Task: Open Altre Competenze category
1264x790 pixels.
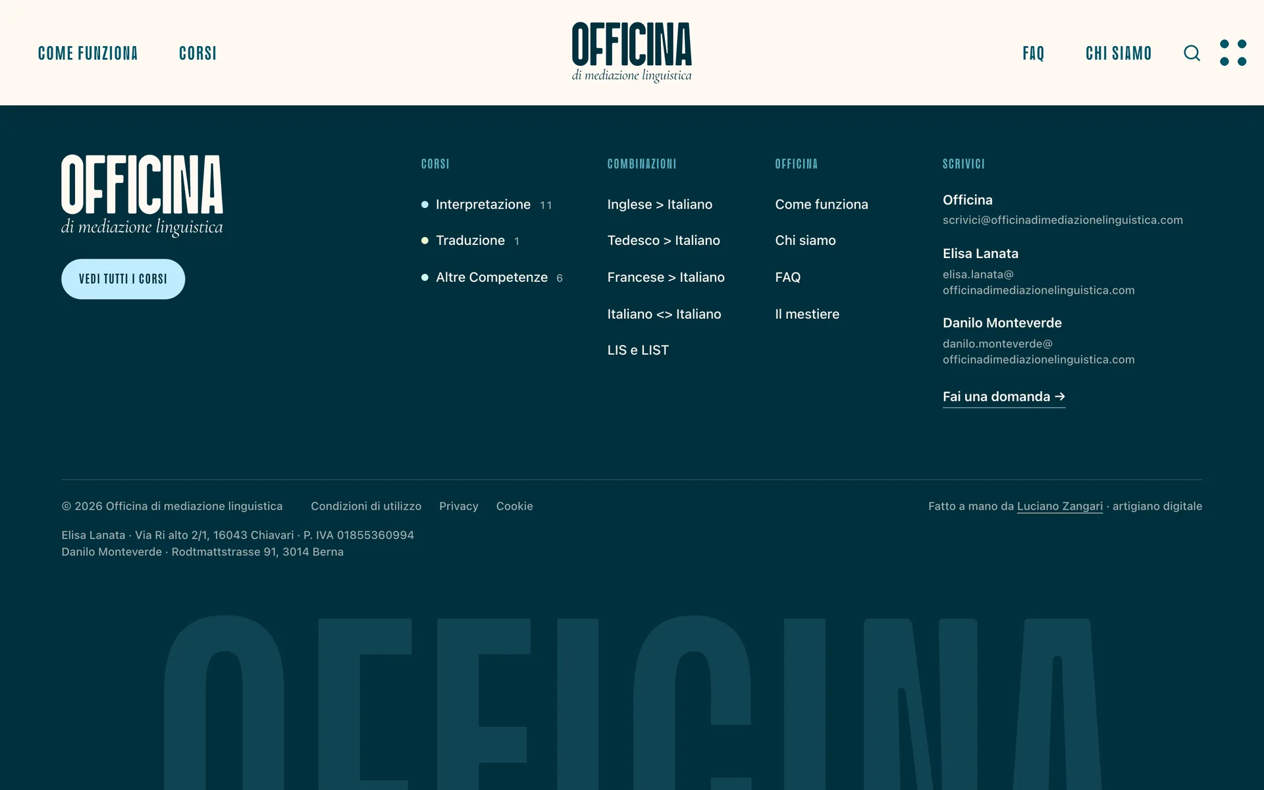Action: 492,278
